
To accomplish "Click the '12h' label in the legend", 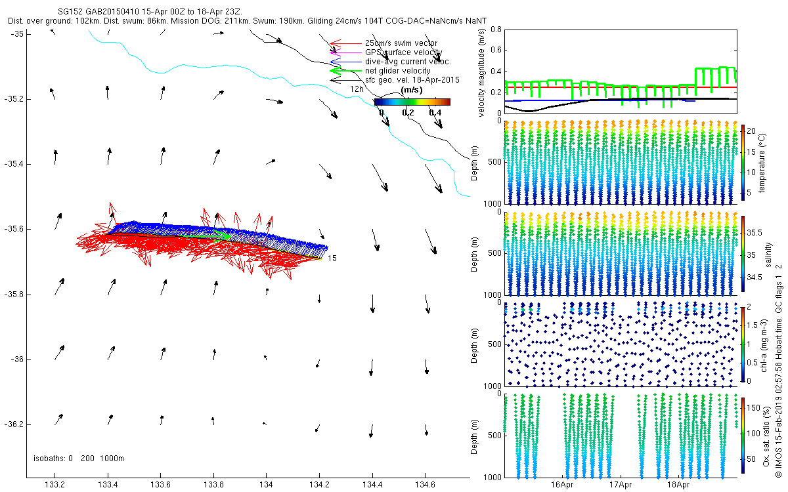I will [x=357, y=89].
